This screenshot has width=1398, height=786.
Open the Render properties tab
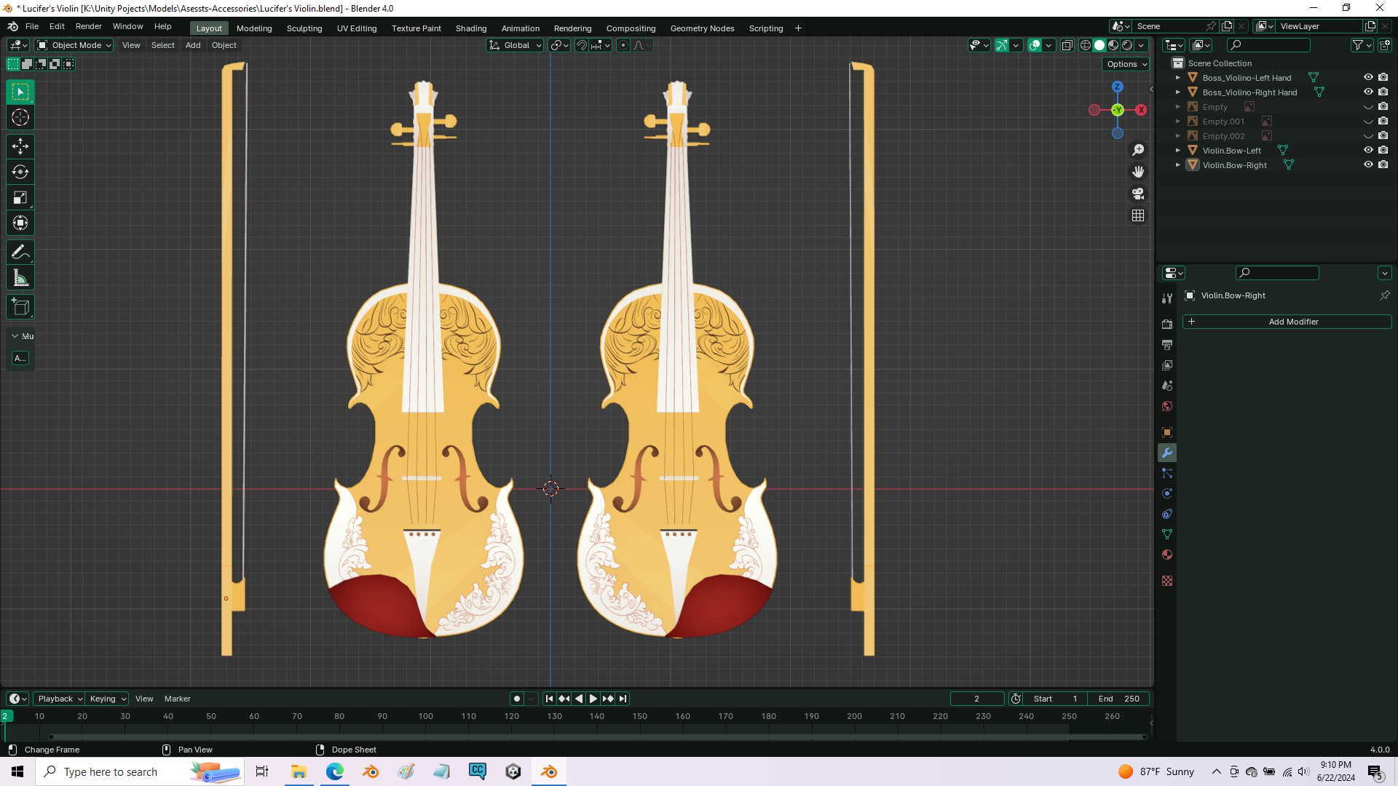[x=1167, y=324]
